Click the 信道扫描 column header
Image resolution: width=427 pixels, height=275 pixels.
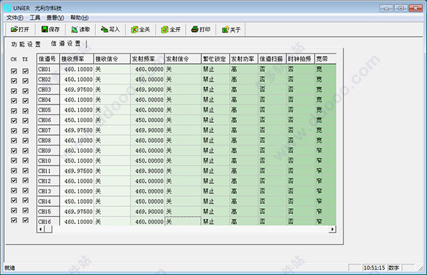(272, 59)
